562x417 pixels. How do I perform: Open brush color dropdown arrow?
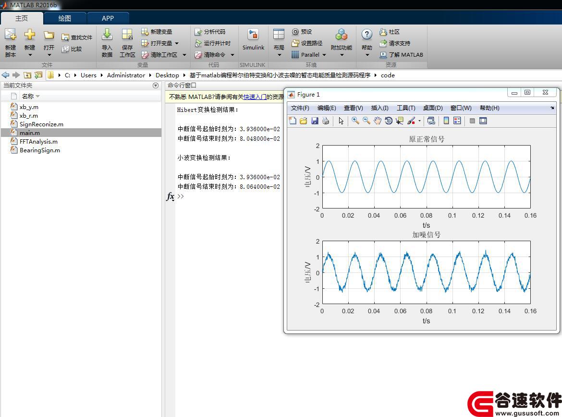419,121
